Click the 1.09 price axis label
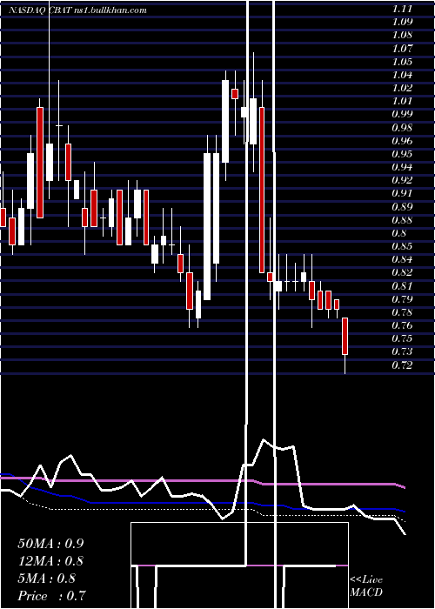This screenshot has width=435, height=609. pos(402,22)
